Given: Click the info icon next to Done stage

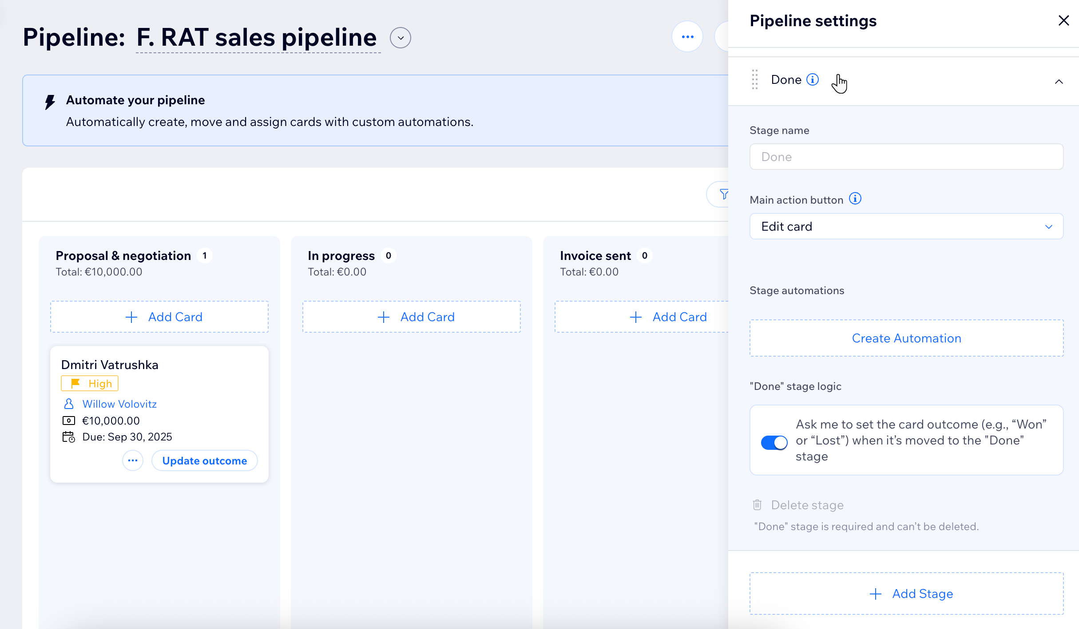Looking at the screenshot, I should [813, 79].
